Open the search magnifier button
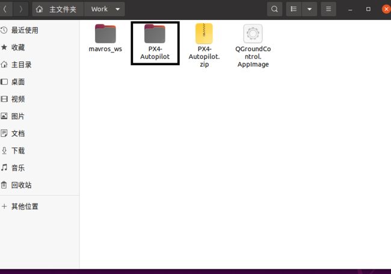 [274, 9]
